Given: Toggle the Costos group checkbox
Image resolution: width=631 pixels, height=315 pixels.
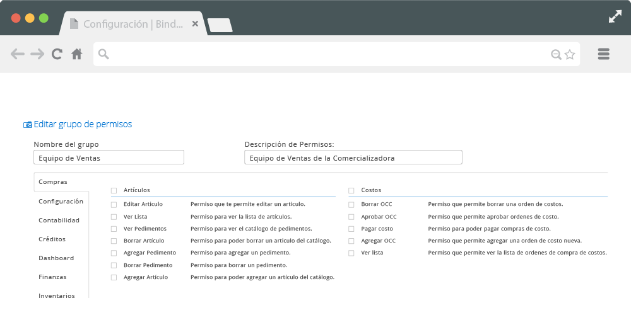Looking at the screenshot, I should 351,190.
